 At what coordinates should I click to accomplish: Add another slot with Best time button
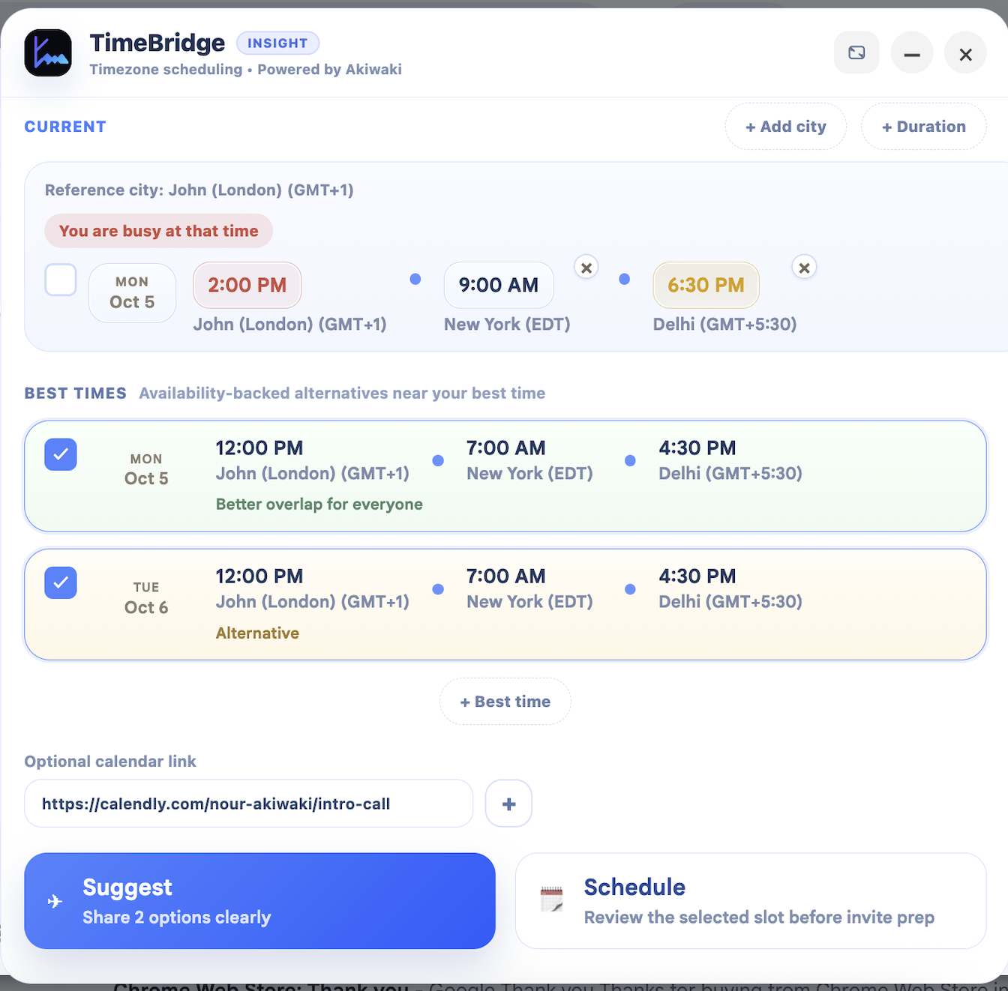click(x=505, y=702)
